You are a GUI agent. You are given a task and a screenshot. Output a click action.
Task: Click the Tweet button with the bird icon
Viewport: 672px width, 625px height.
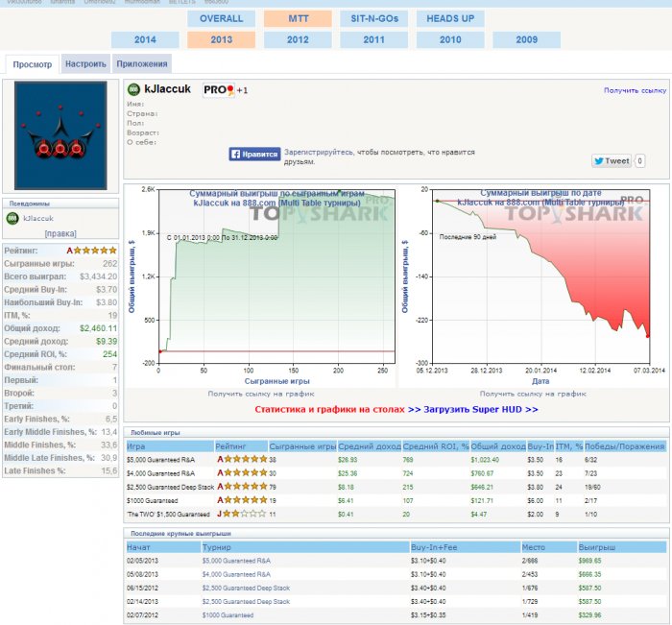pos(612,161)
